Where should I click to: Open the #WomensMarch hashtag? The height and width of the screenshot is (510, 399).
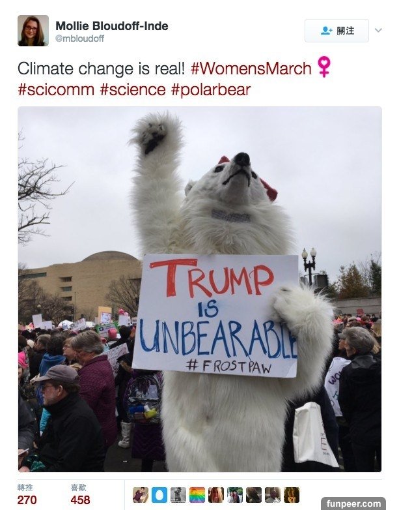[x=251, y=68]
